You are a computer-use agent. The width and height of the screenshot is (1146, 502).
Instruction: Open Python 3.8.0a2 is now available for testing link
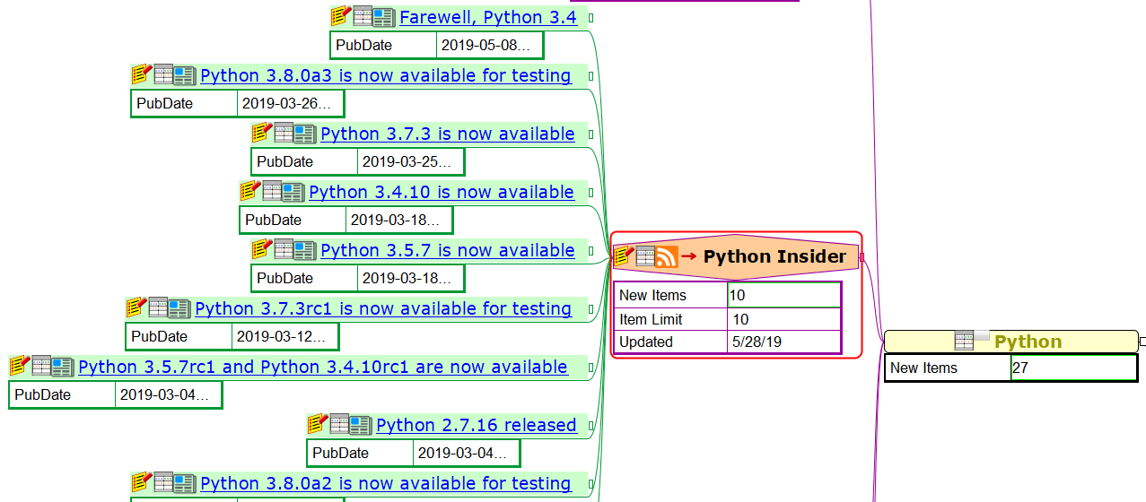[x=386, y=483]
